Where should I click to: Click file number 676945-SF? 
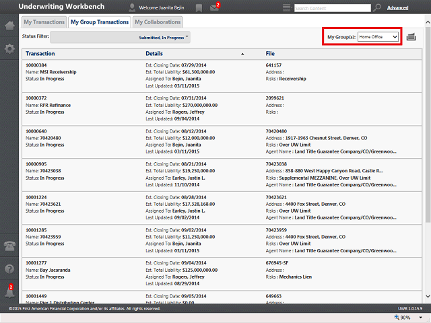pyautogui.click(x=277, y=263)
